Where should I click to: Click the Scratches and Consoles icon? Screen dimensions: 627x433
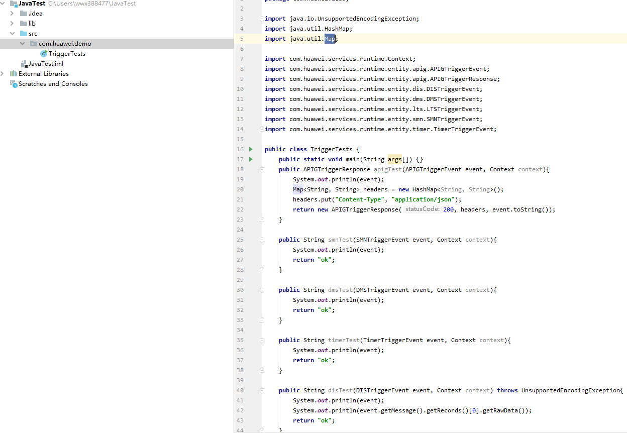coord(14,84)
